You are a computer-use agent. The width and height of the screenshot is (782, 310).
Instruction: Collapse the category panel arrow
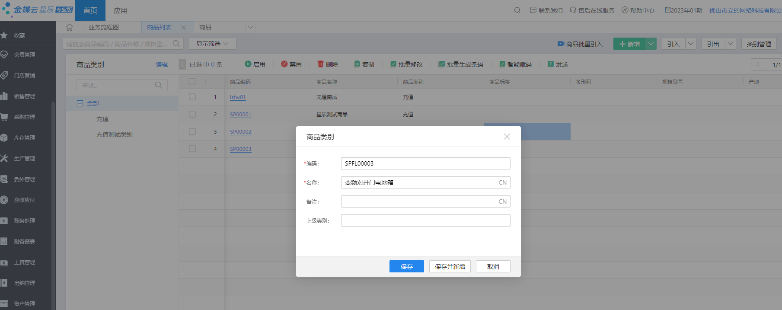click(x=182, y=64)
